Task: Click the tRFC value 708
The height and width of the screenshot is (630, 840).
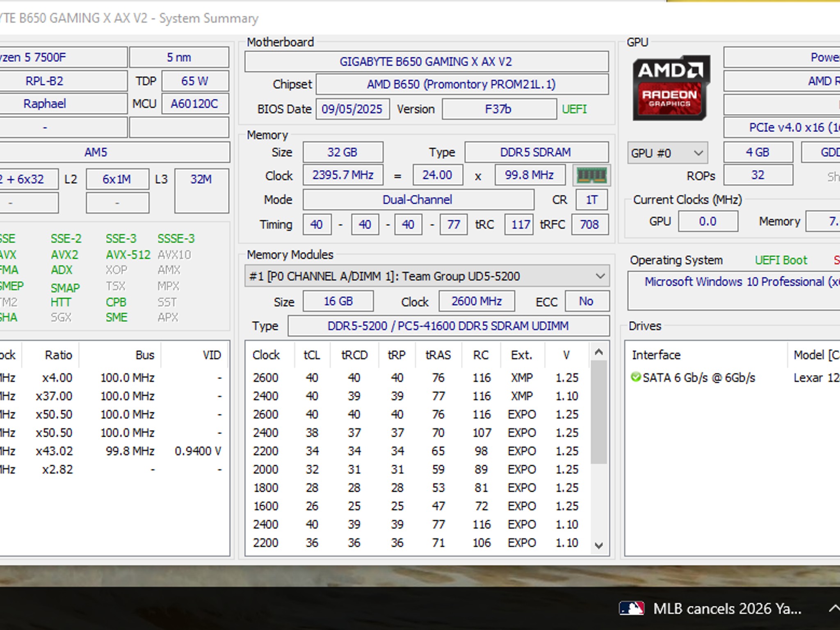Action: point(590,224)
